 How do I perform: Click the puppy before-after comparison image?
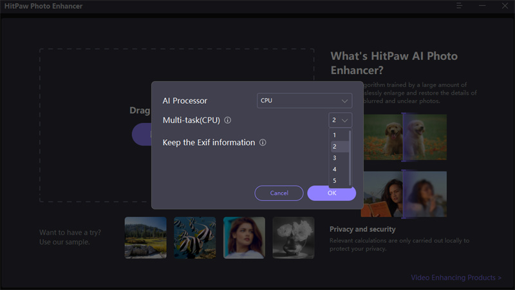406,137
